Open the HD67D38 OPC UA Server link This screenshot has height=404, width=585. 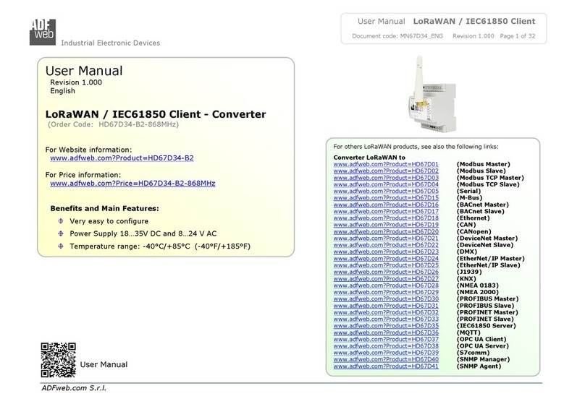coord(386,346)
